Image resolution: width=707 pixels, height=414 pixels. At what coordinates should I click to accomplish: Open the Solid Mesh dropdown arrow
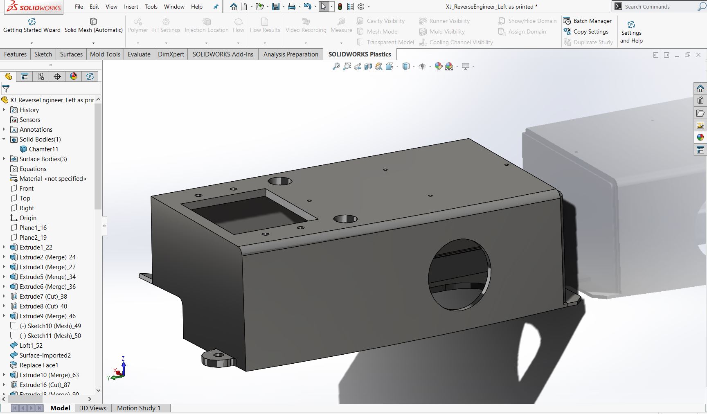pyautogui.click(x=93, y=43)
